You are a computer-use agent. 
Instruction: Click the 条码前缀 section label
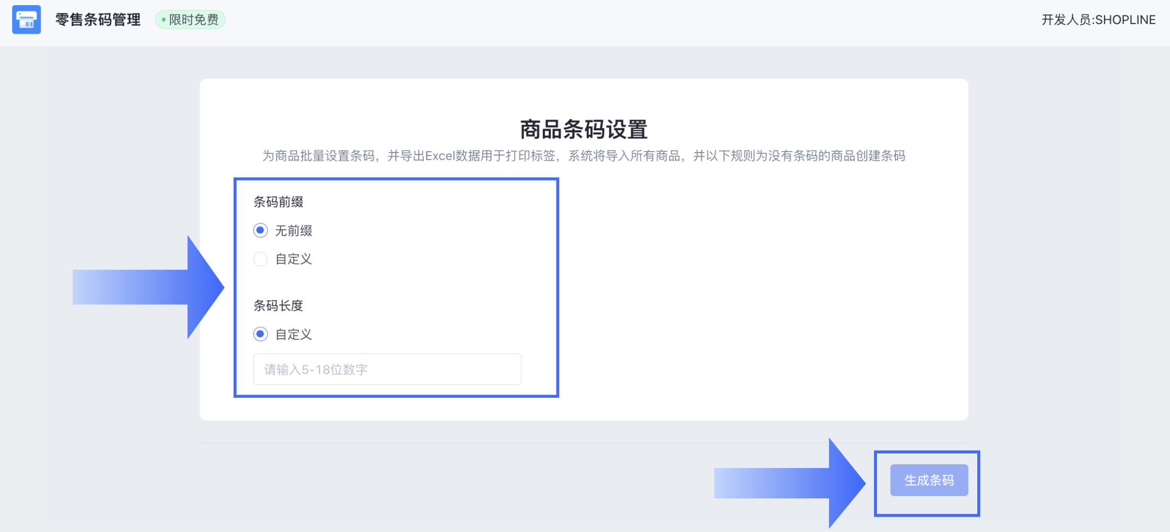(279, 201)
